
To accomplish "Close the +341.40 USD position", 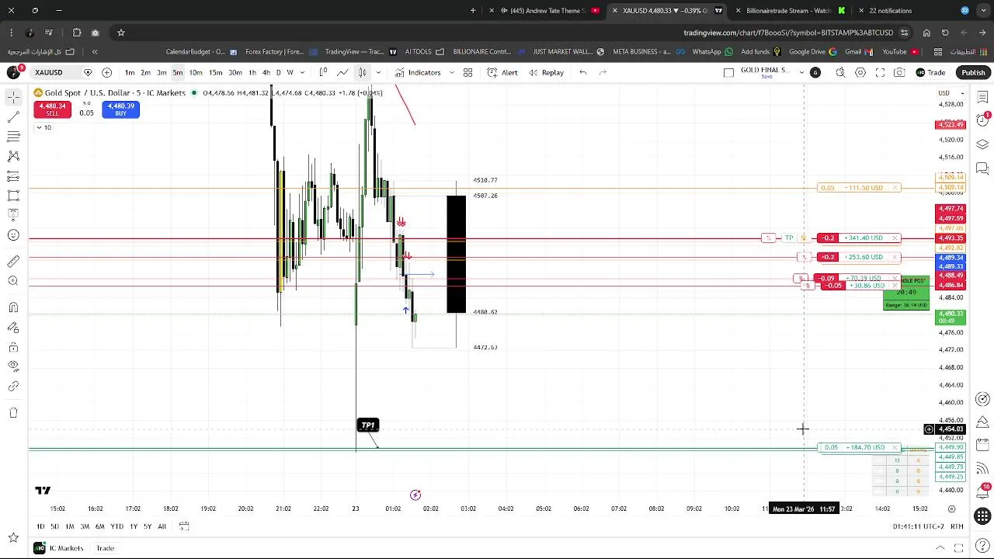I will 895,238.
